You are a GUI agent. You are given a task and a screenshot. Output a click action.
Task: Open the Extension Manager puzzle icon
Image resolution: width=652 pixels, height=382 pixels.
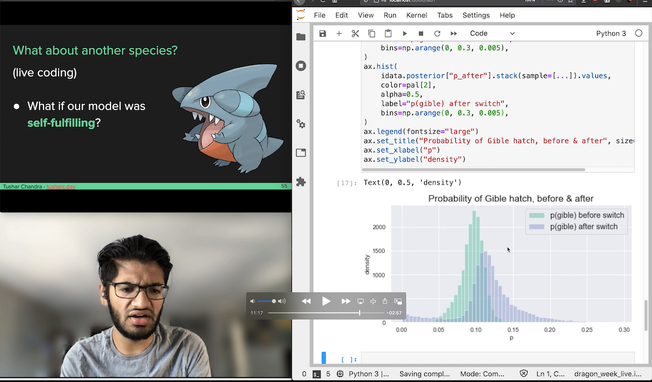point(301,181)
